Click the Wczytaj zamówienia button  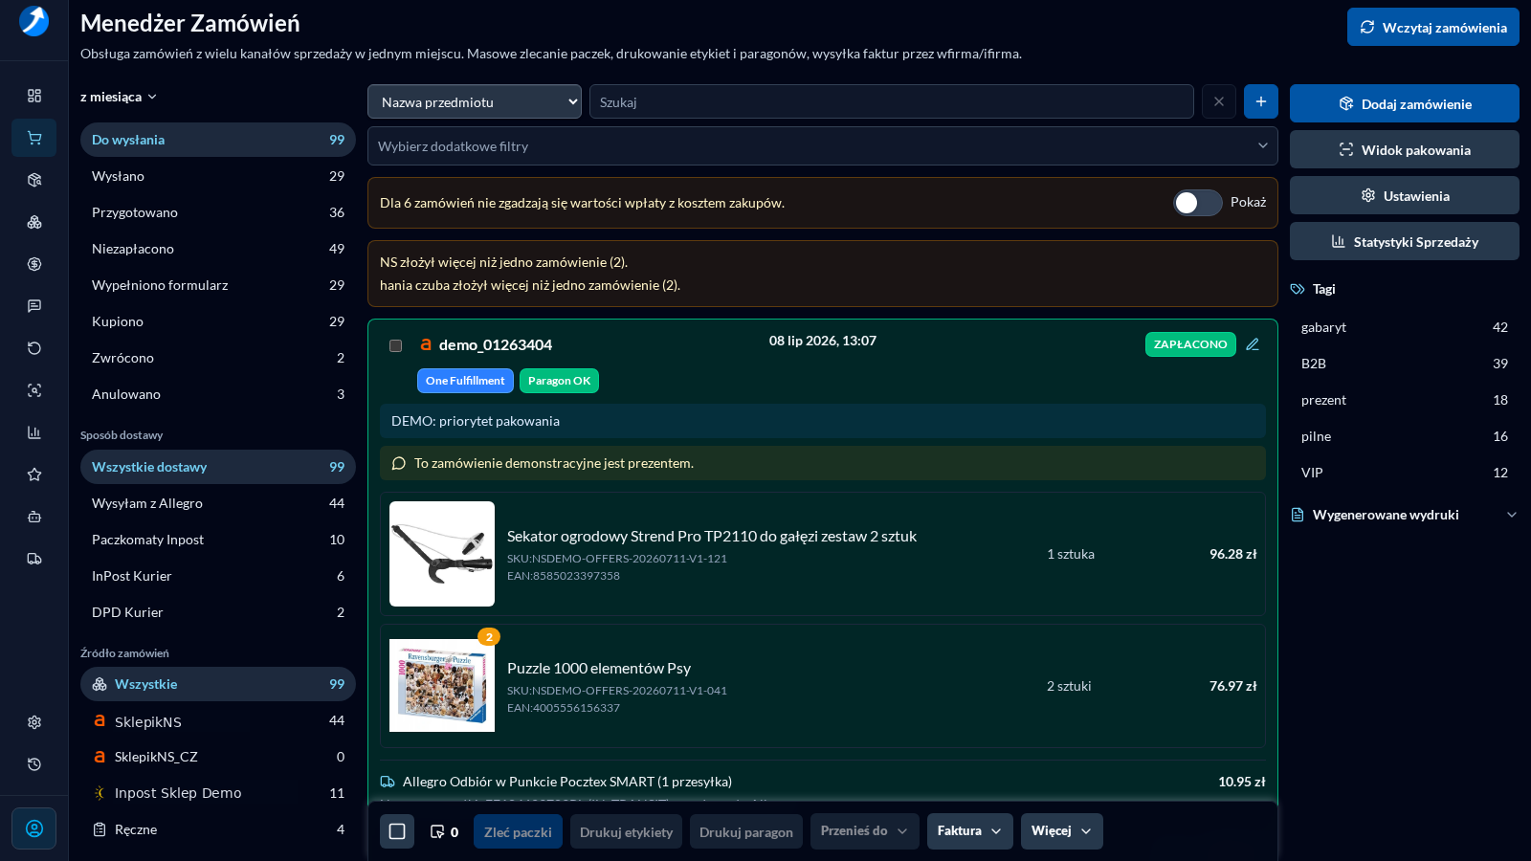coord(1433,27)
